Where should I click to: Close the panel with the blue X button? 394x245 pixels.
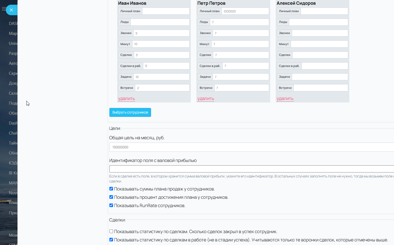click(11, 10)
